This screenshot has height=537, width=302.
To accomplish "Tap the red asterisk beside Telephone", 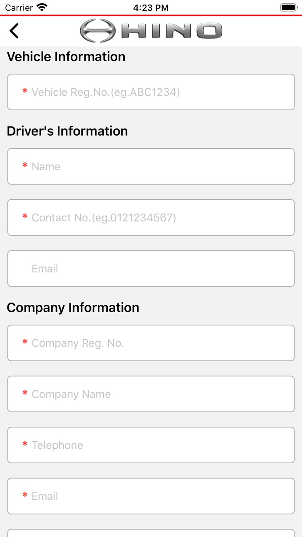I will tap(25, 444).
